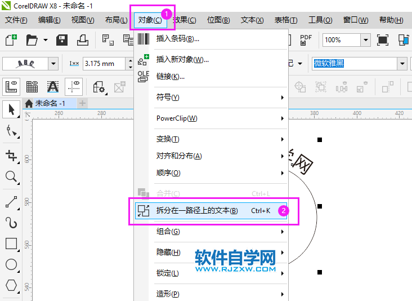The image size is (412, 301).
Task: Click the Open folder icon
Action: click(x=32, y=40)
